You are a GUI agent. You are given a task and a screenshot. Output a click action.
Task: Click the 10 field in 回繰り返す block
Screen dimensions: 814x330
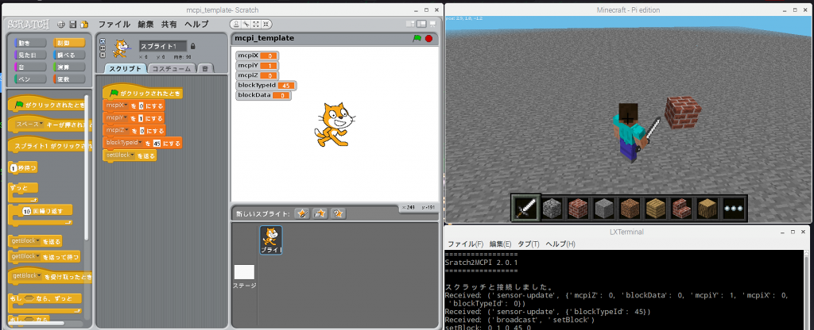[x=28, y=211]
